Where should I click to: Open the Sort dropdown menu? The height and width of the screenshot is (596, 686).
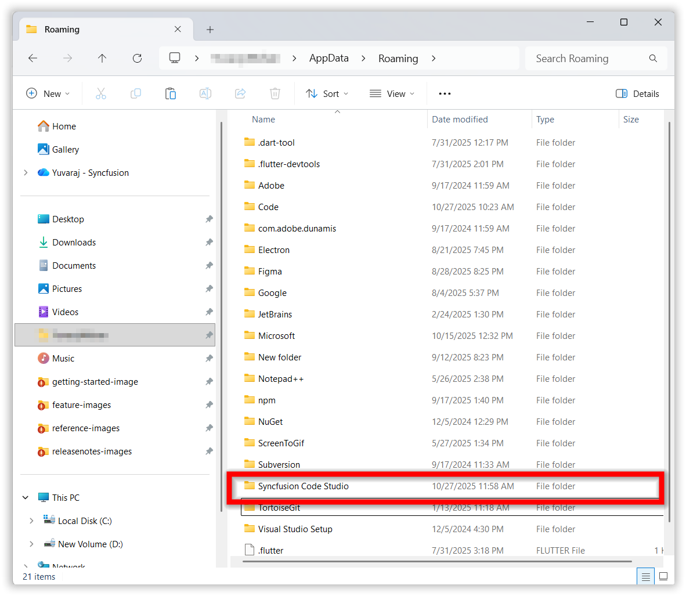(x=327, y=93)
